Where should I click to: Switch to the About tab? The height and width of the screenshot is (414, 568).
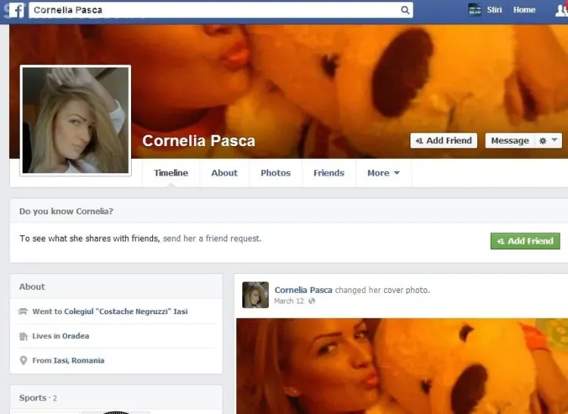click(x=224, y=173)
